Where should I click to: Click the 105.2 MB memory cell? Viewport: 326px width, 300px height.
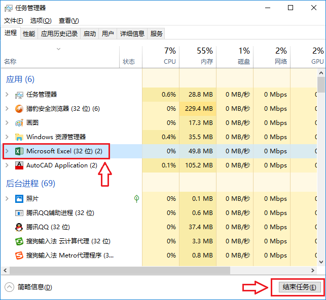(198, 165)
